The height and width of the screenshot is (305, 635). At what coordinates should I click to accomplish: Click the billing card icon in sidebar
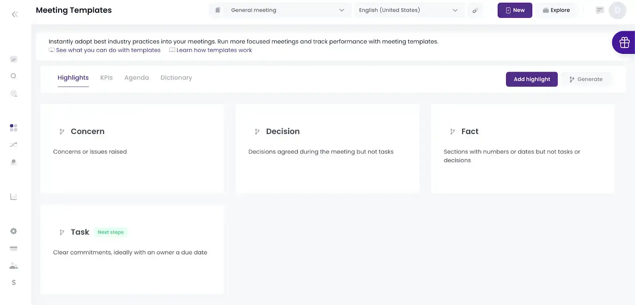[13, 248]
